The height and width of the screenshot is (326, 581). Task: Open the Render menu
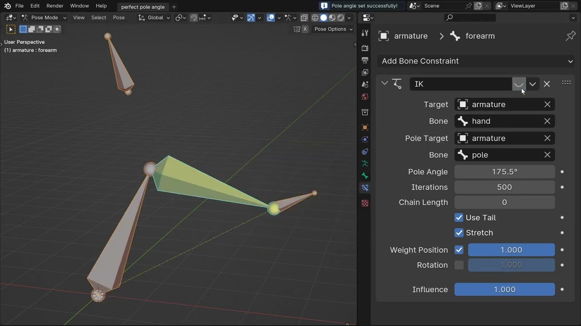coord(55,6)
